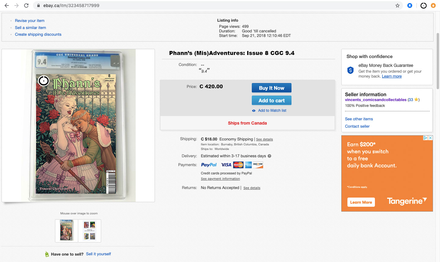Close the Tangerine ad with X icon
The height and width of the screenshot is (262, 440).
coord(430,138)
